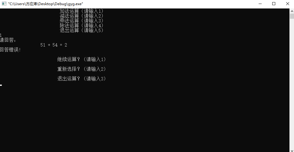The width and height of the screenshot is (294, 152).
Task: Click the 退出运算? (请输入3) option
Action: (x=82, y=79)
